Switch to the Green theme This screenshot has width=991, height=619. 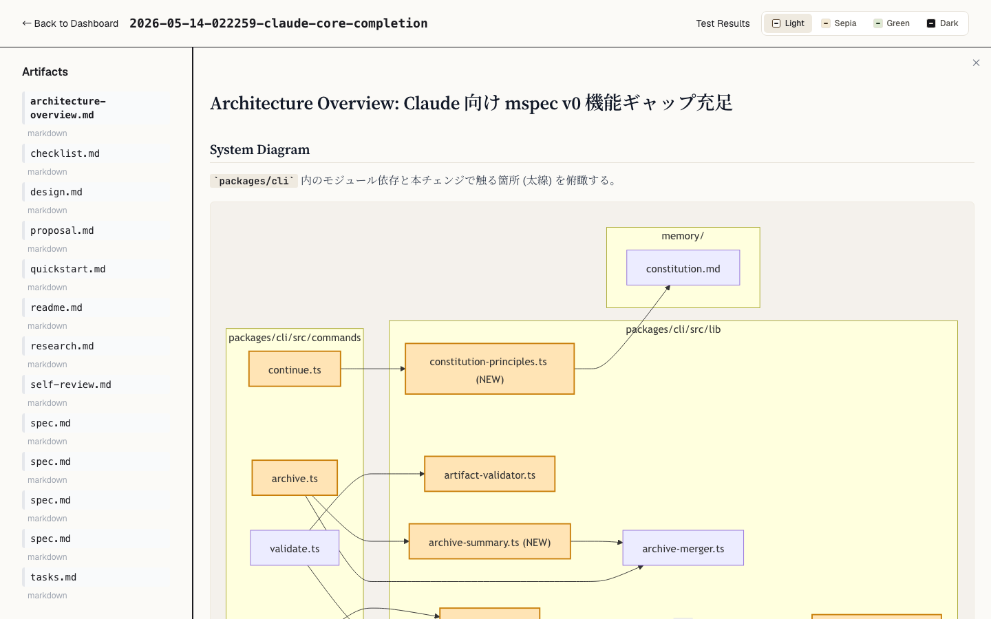point(891,23)
